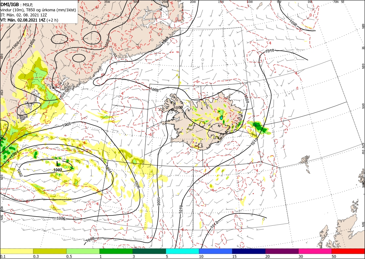Click the green 1–3 mm legend swatch

(x=116, y=251)
